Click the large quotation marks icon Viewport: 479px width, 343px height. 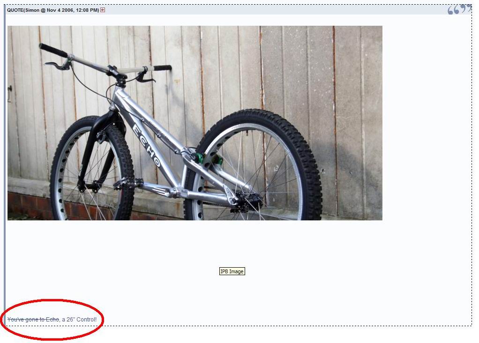pyautogui.click(x=459, y=9)
